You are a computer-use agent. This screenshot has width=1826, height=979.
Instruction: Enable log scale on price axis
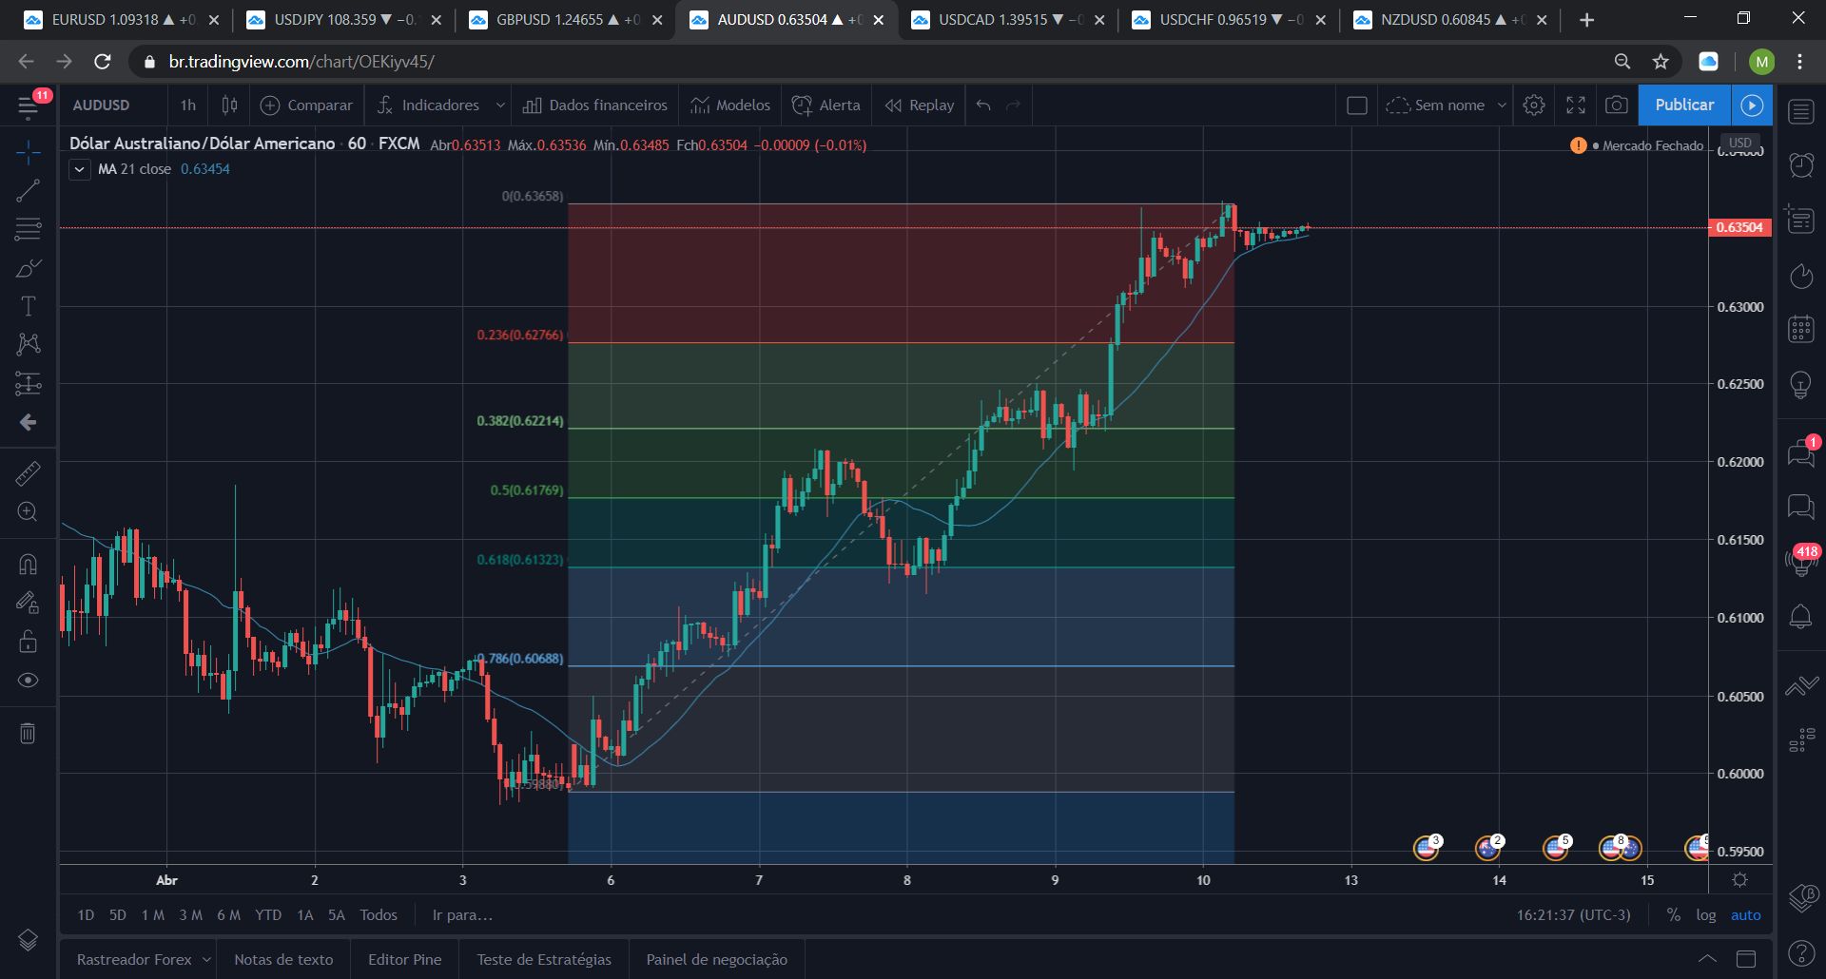click(x=1707, y=914)
